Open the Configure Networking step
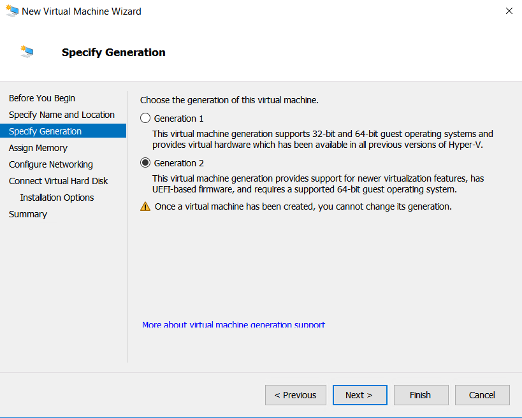This screenshot has height=418, width=522. click(x=51, y=164)
